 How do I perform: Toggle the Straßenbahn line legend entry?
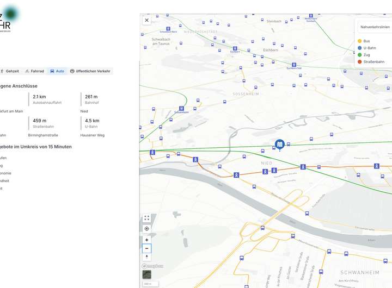[x=371, y=61]
